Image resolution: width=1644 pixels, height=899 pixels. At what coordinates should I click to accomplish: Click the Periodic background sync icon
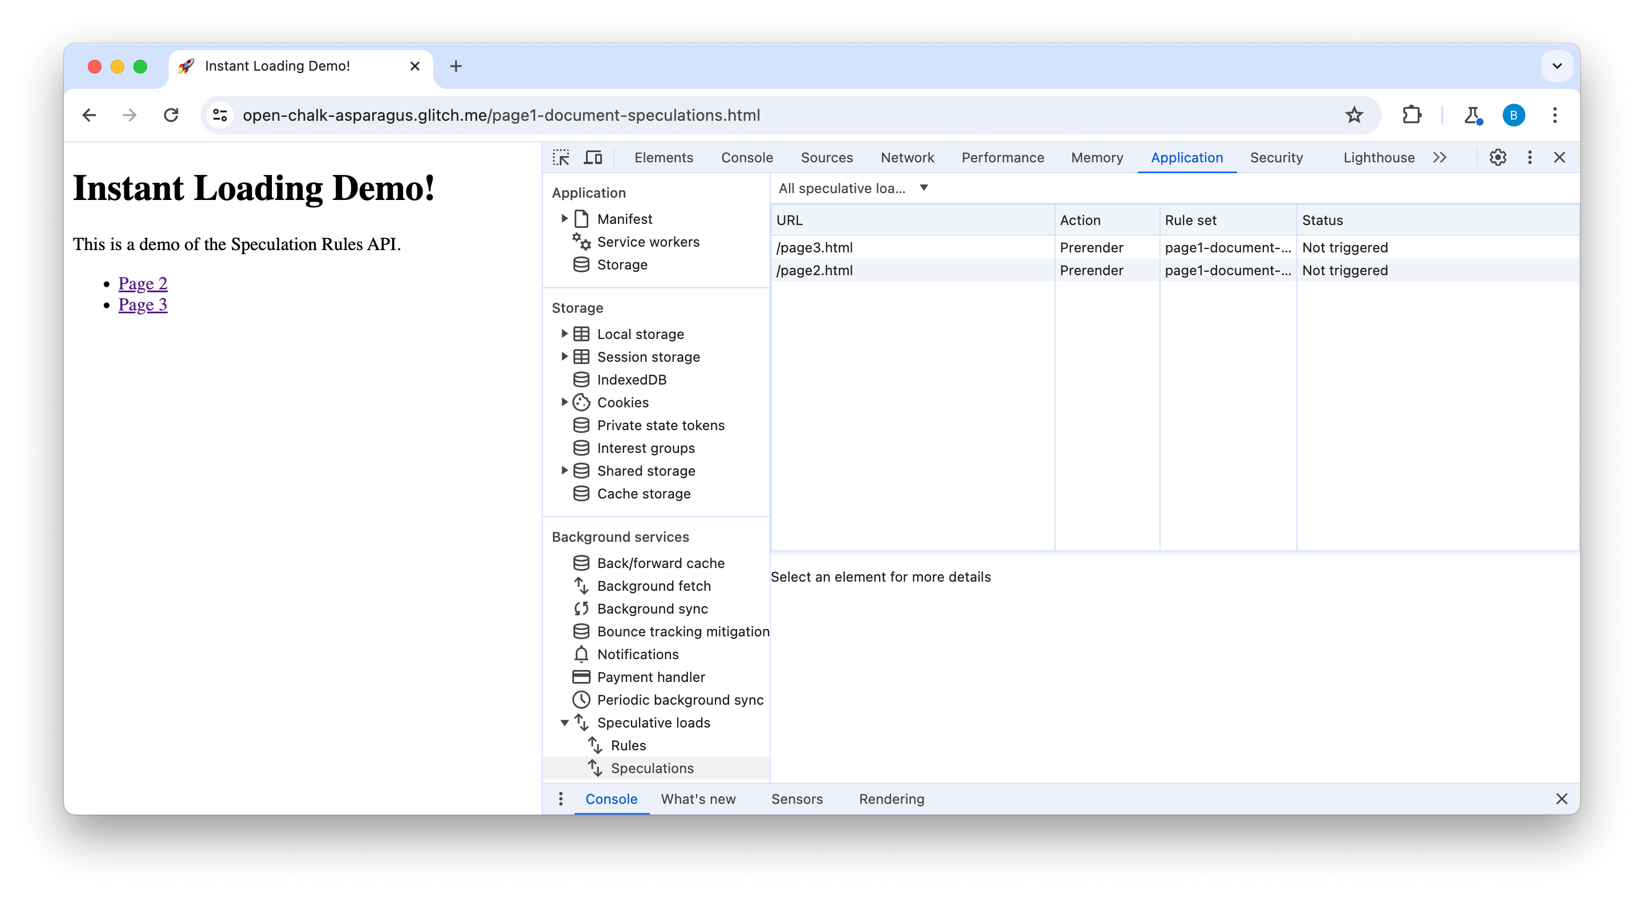580,700
